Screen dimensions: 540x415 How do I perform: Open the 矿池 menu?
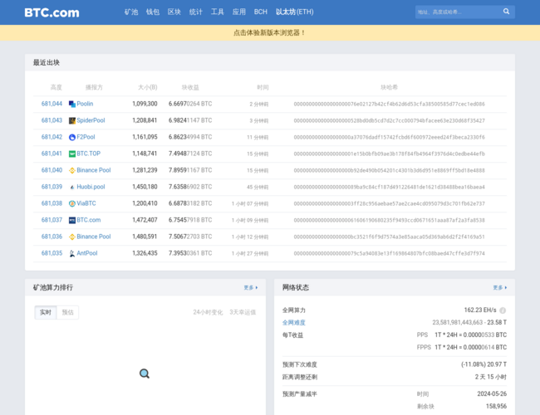[x=131, y=12]
